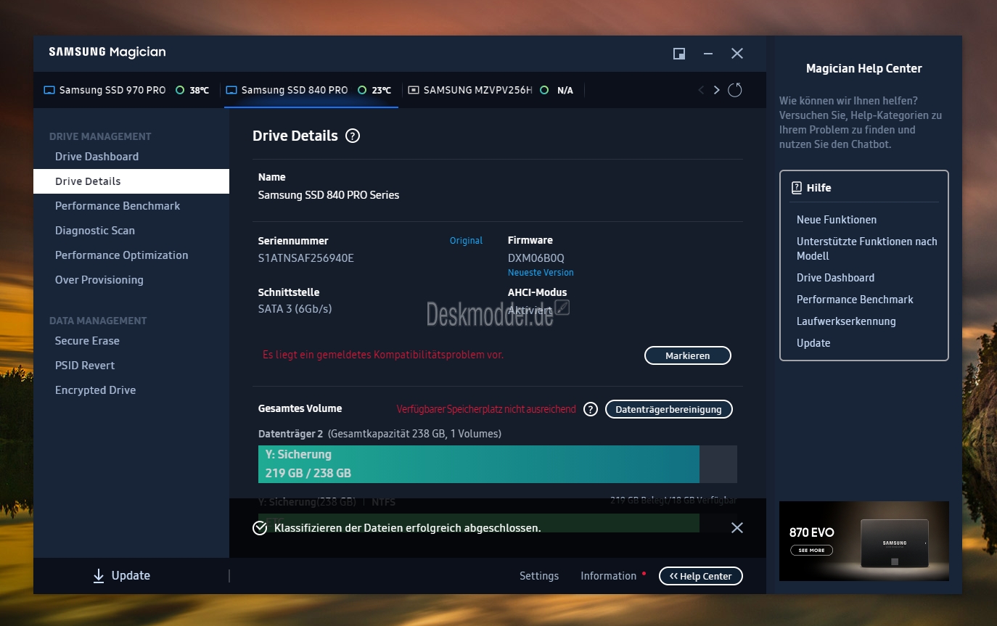
Task: Open Drive Dashboard help topic
Action: [835, 278]
